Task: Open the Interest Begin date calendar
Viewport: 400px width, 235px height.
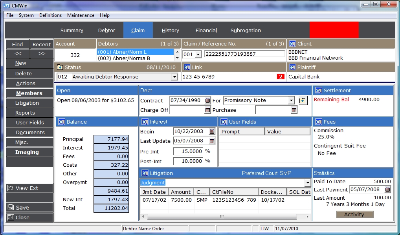Action: click(x=212, y=131)
